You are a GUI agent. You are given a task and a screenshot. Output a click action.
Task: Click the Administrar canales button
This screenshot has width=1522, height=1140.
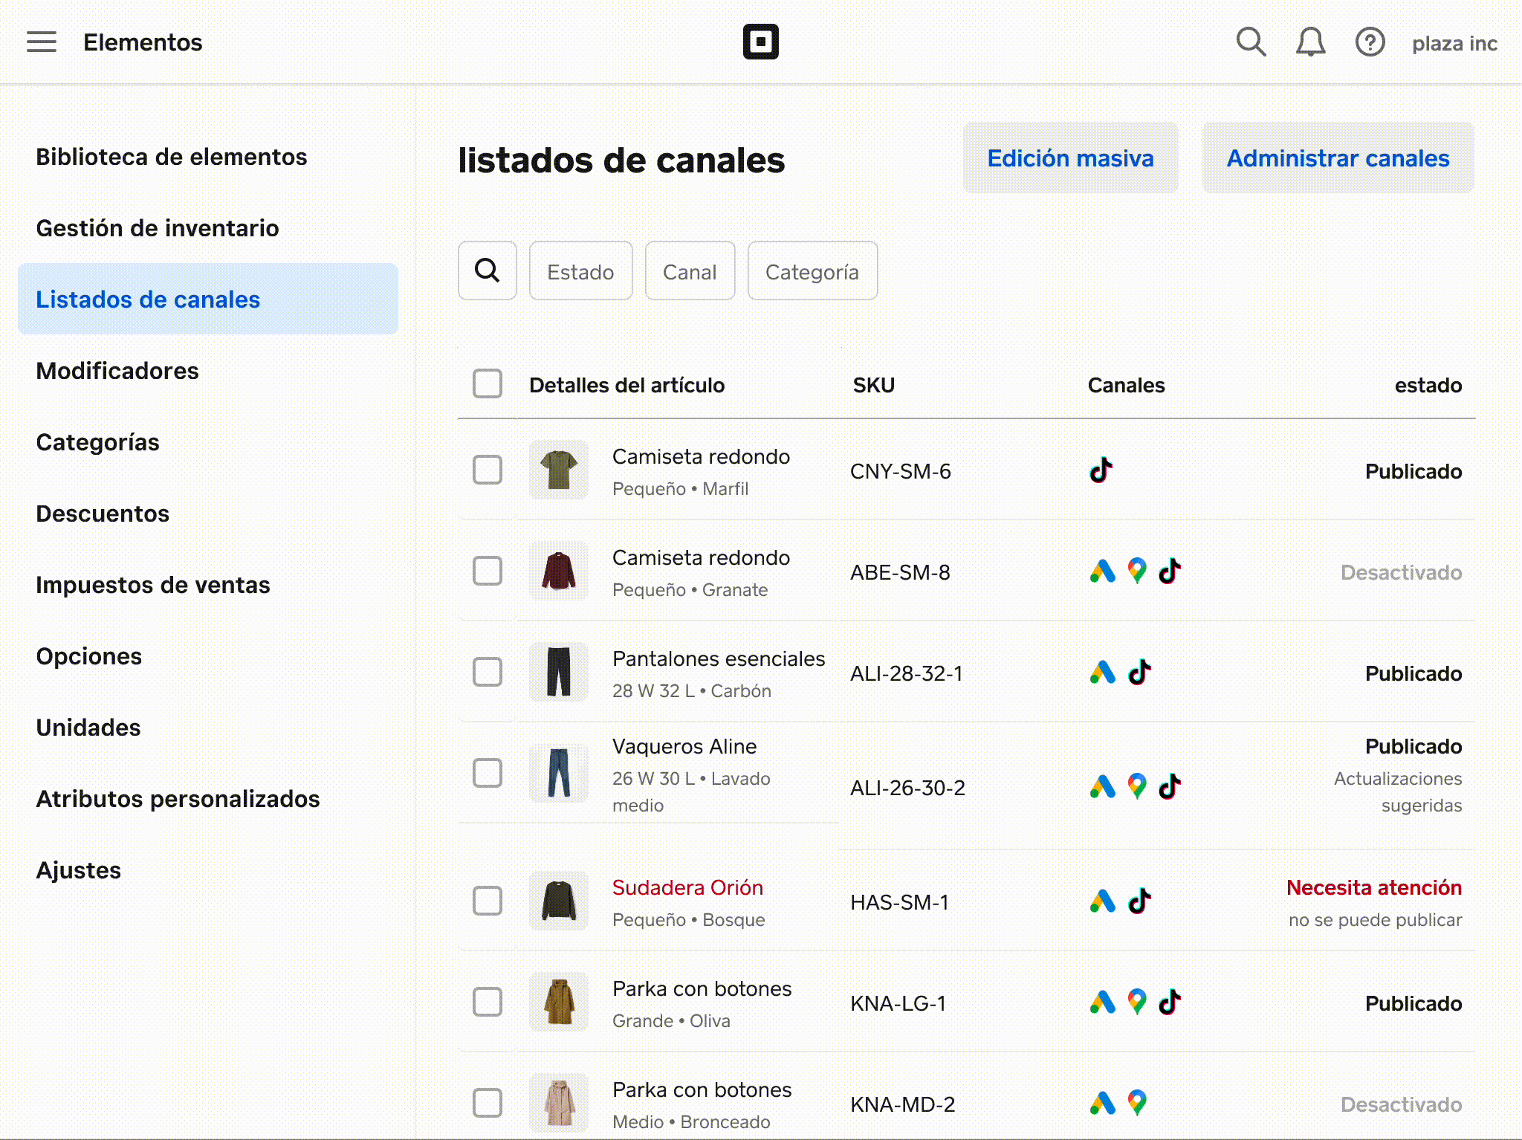tap(1338, 158)
